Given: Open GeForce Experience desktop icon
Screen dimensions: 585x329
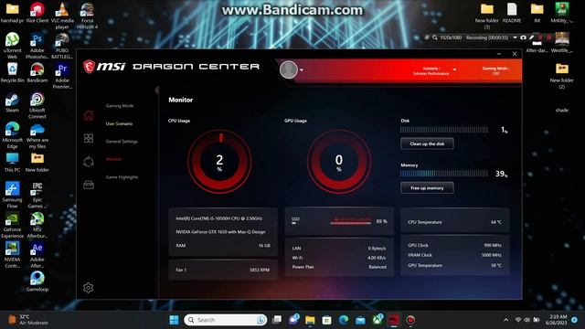Looking at the screenshot, I should point(12,225).
